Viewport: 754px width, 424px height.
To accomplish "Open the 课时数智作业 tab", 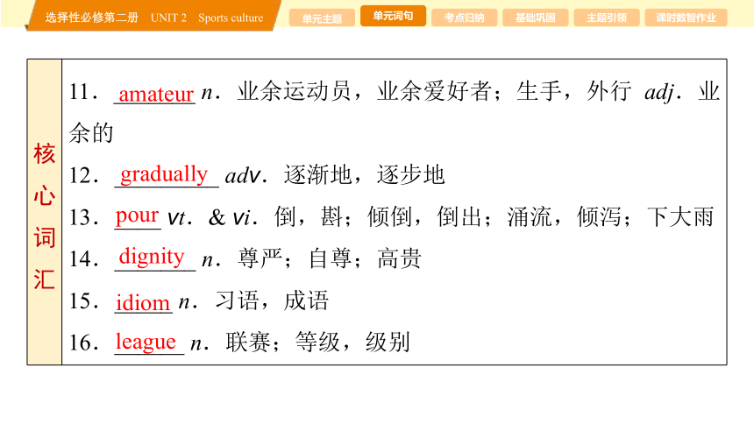I will pyautogui.click(x=686, y=18).
